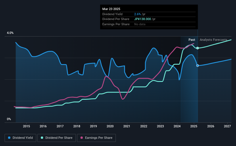236x146 pixels.
Task: Click the 'No data' earnings value in tooltip
Action: [140, 24]
